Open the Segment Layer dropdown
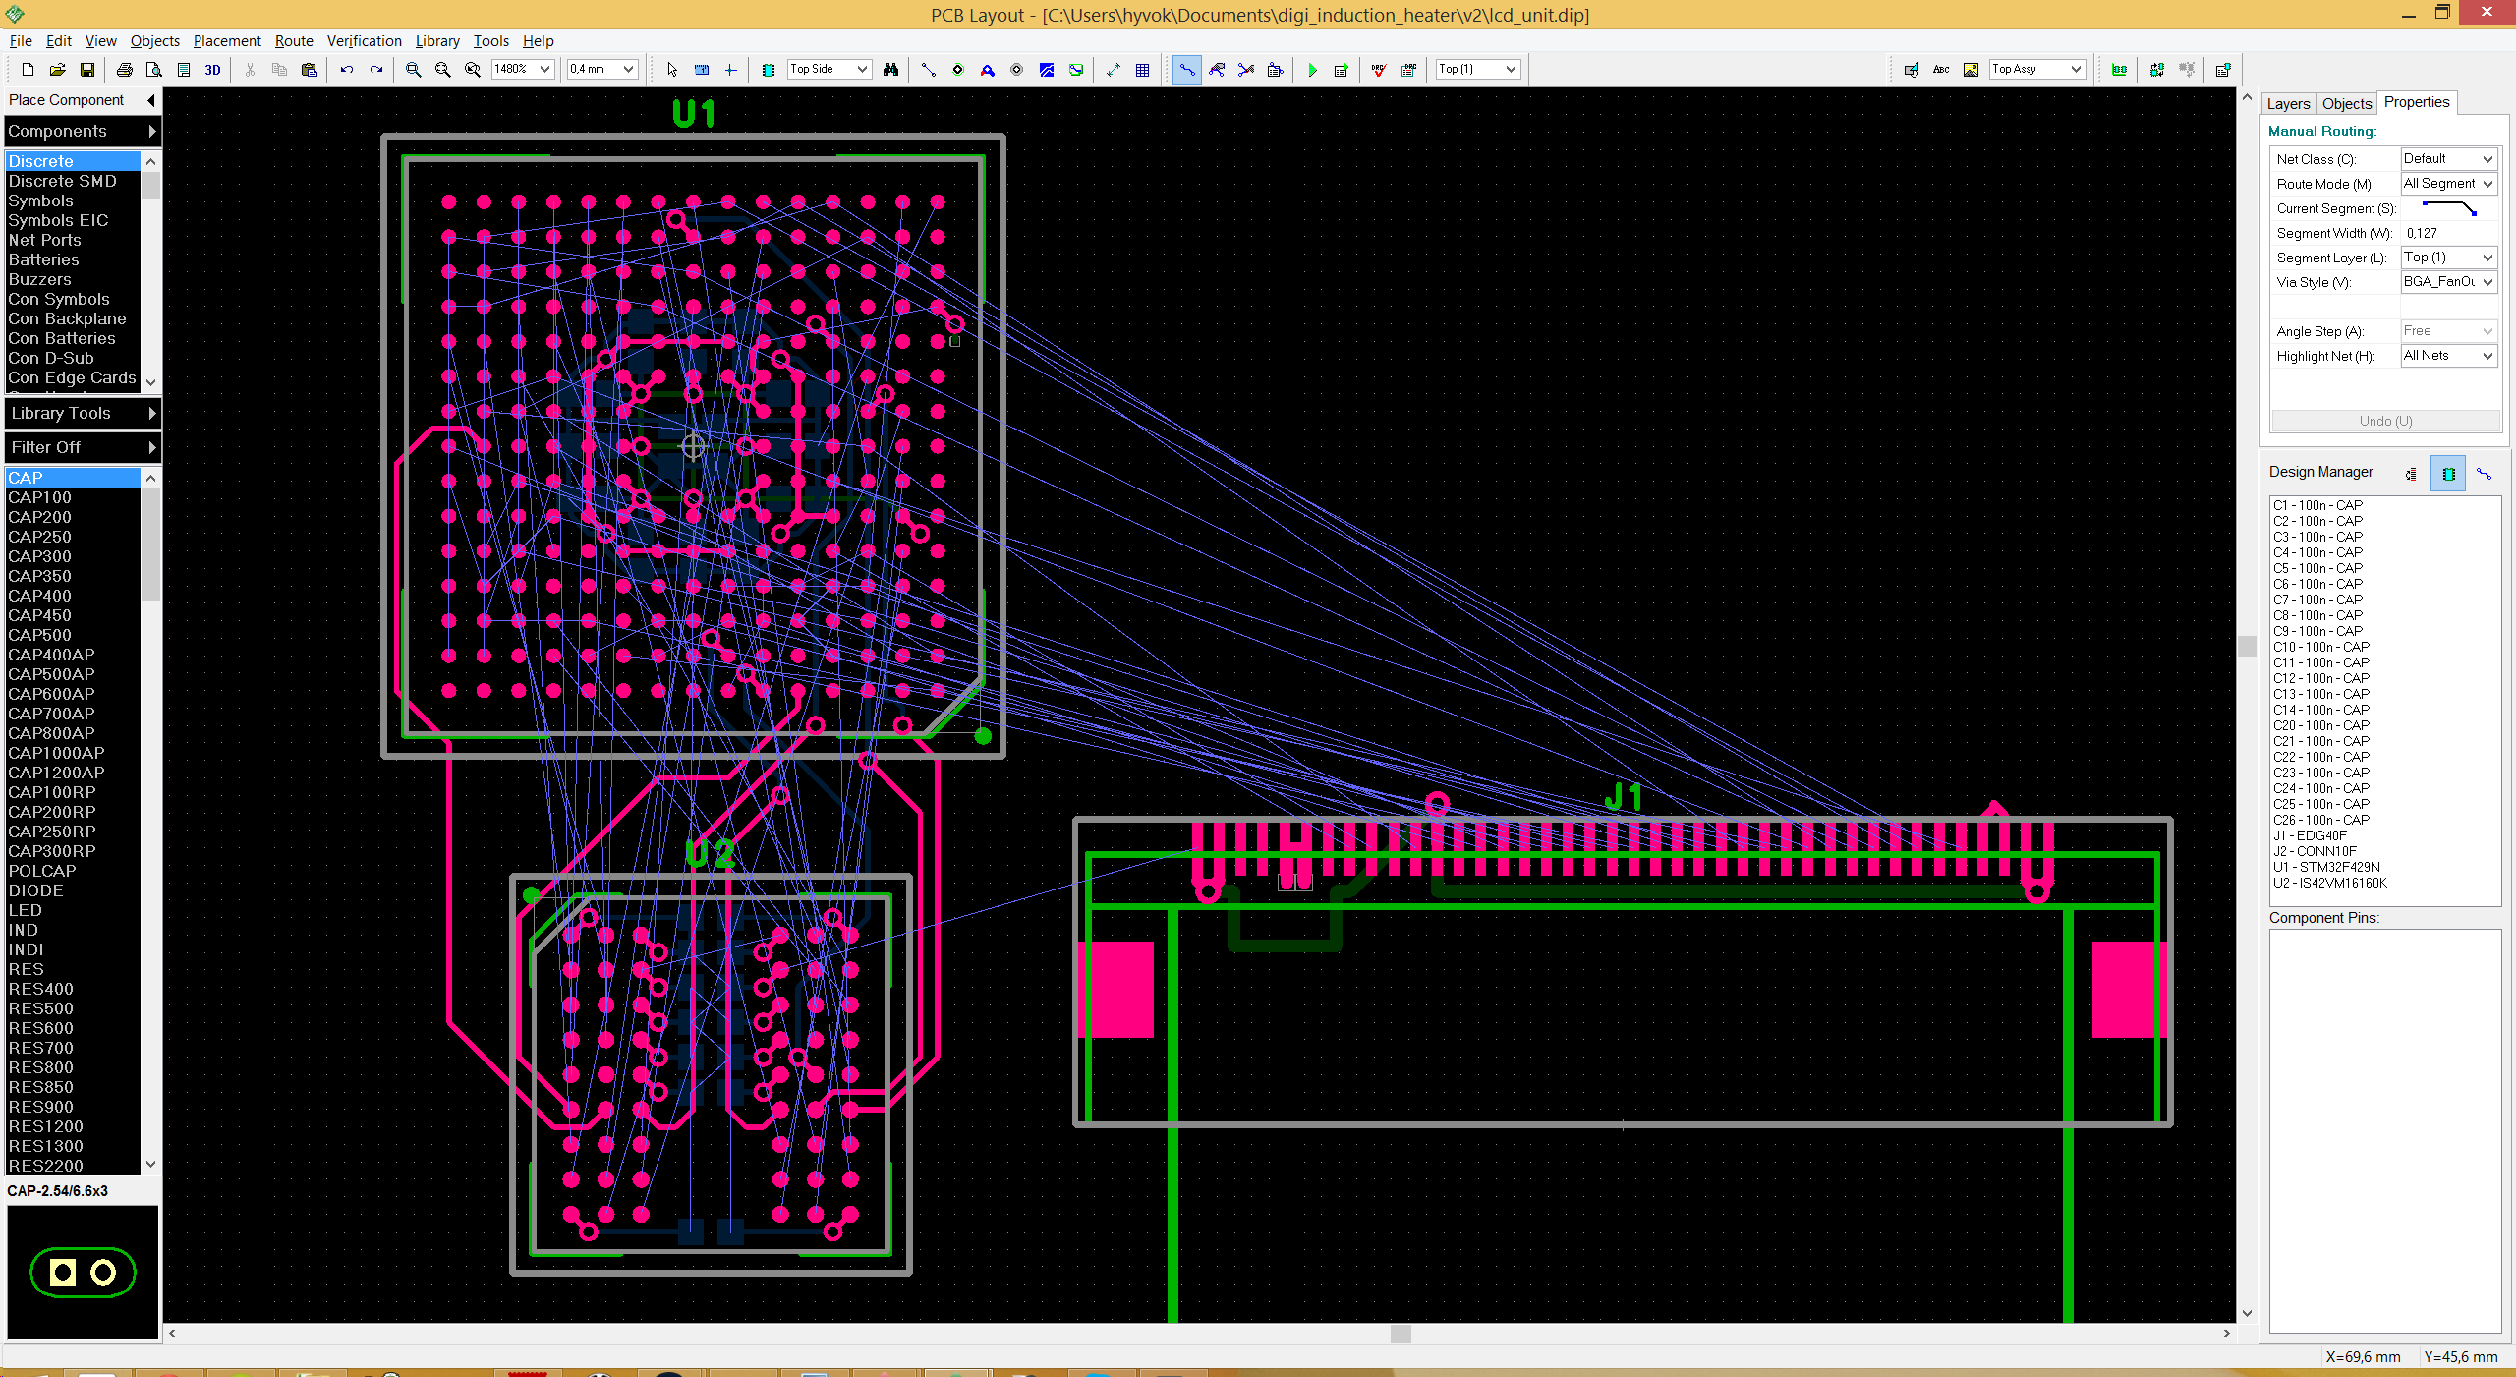 click(x=2448, y=258)
